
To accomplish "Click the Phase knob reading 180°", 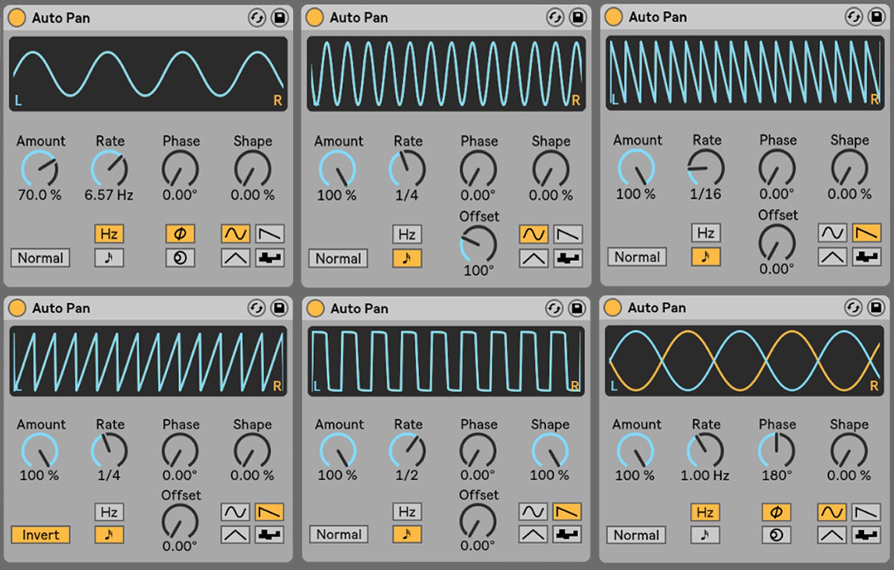I will [x=776, y=450].
